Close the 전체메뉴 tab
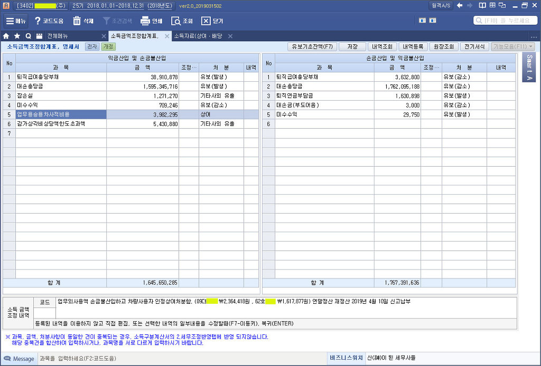This screenshot has height=366, width=541. coord(104,36)
